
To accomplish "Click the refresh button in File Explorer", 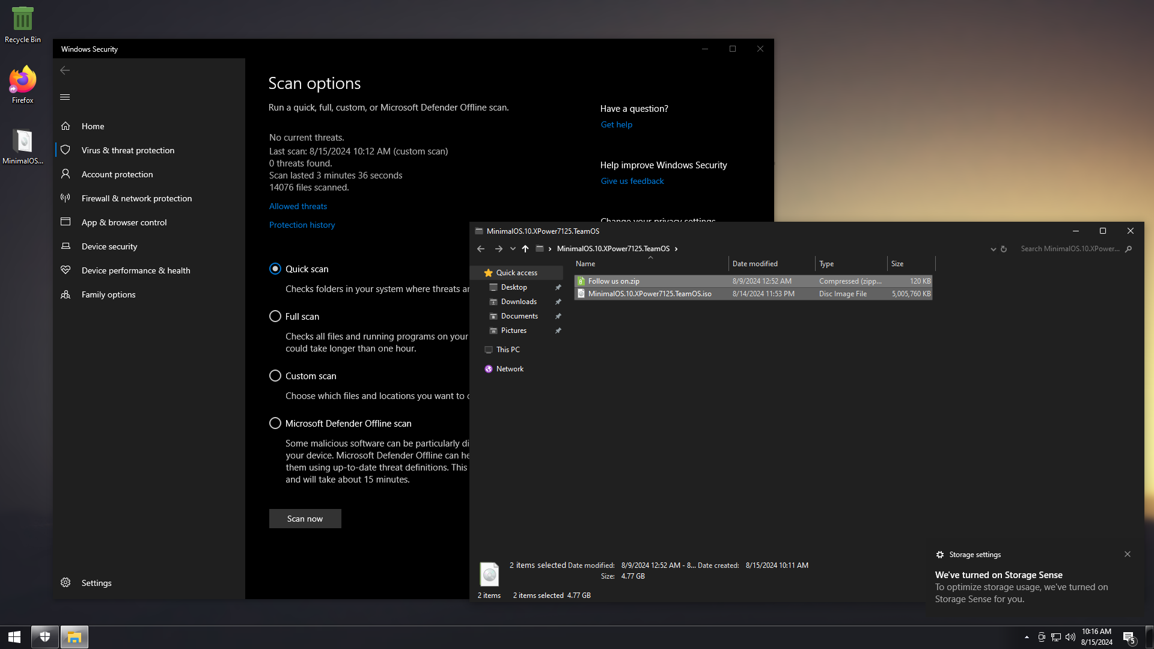I will 1004,249.
